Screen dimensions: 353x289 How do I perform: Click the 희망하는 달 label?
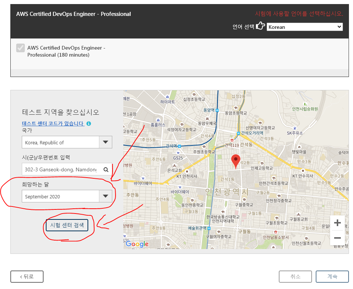35,184
